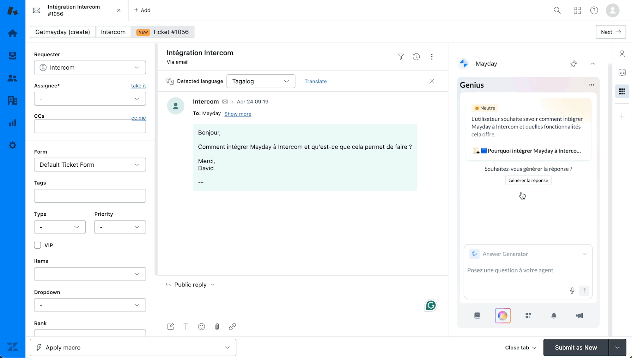The image size is (632, 358).
Task: Open the Organizations section
Action: pyautogui.click(x=12, y=100)
